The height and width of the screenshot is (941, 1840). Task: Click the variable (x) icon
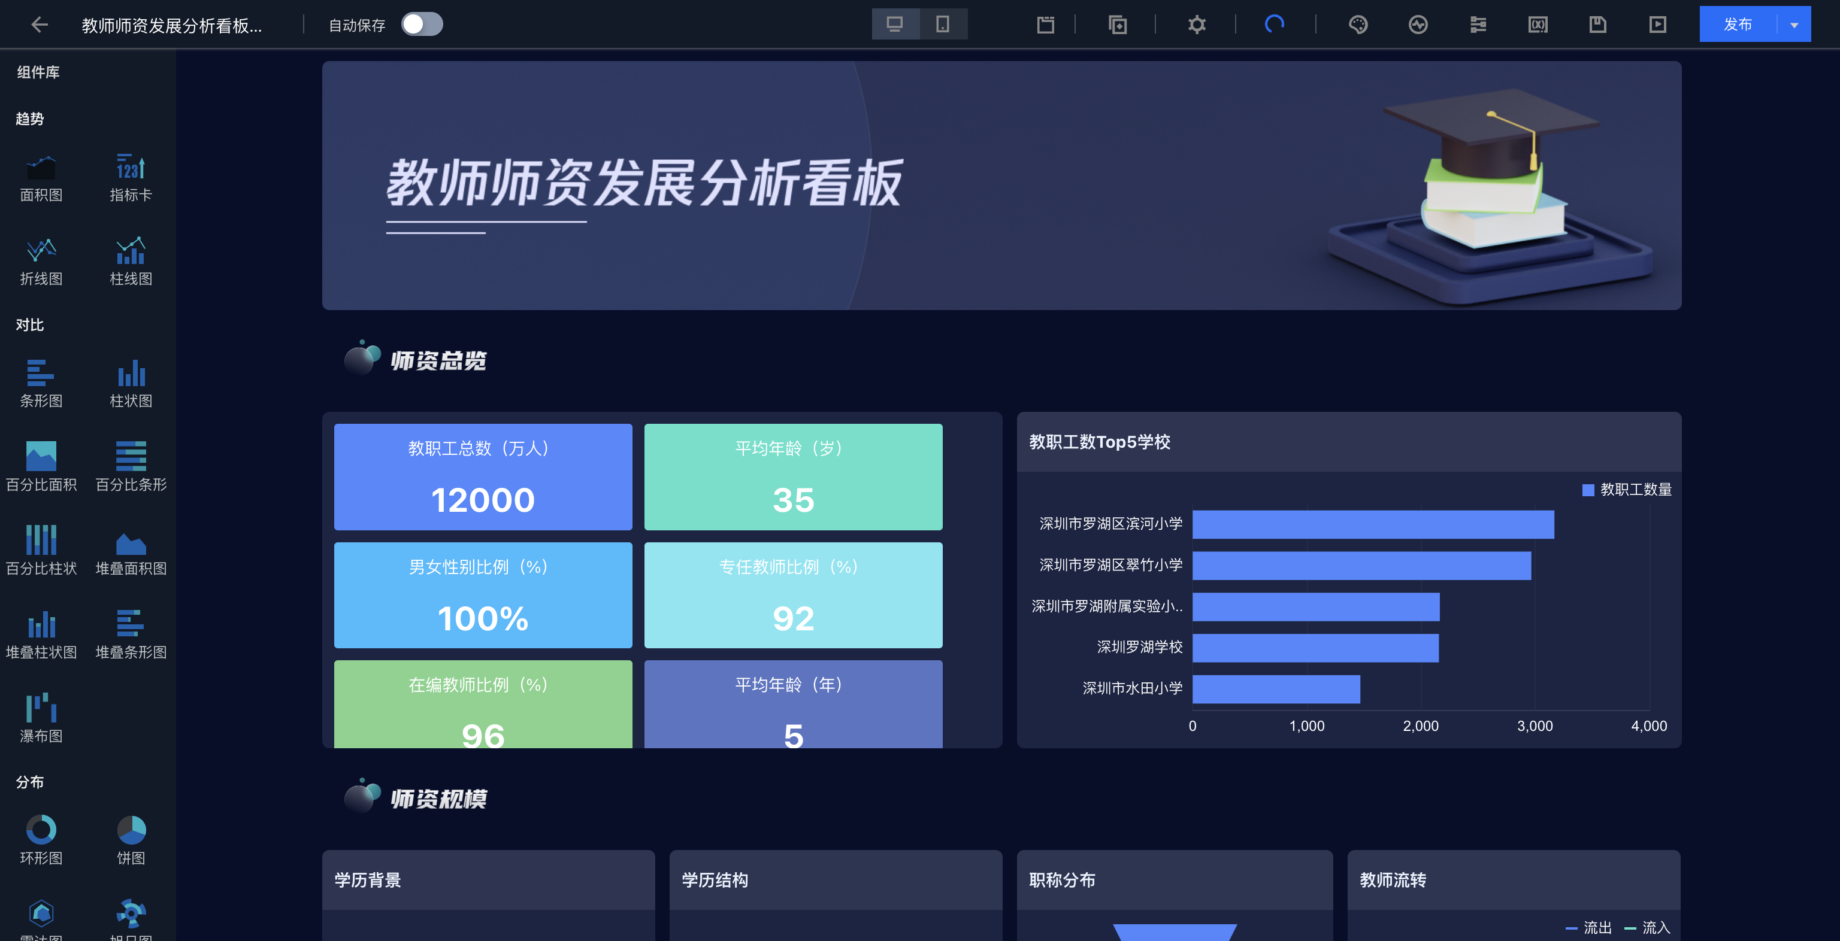click(1537, 25)
